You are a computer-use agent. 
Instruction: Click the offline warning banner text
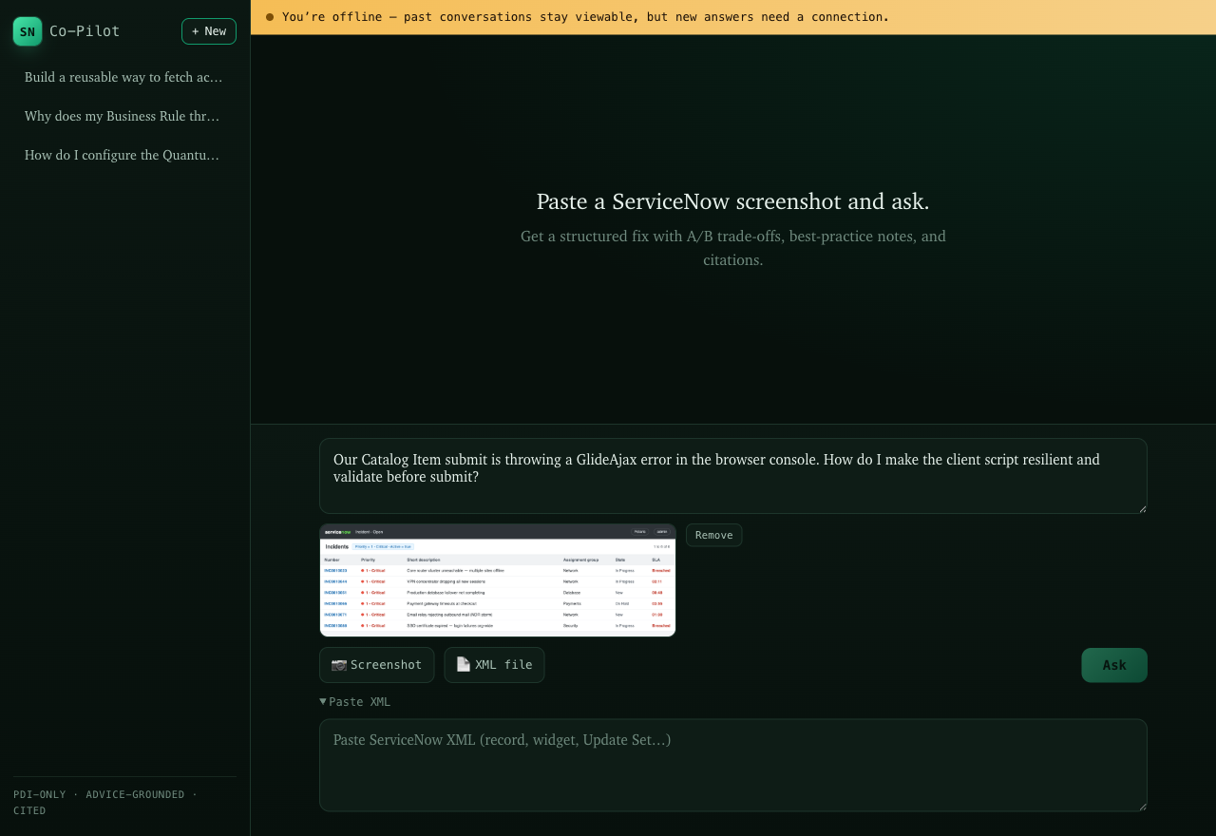pyautogui.click(x=585, y=16)
